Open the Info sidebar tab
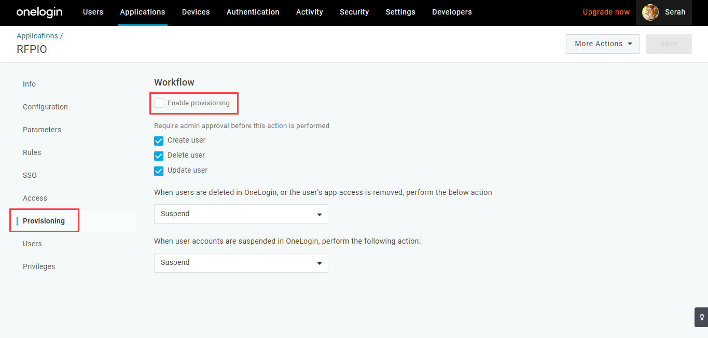Screen dimensions: 708x338 point(29,84)
